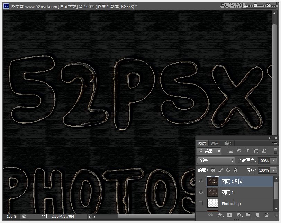Select the 图层 1 副本 layer thumbnail
The height and width of the screenshot is (223, 281).
(212, 181)
